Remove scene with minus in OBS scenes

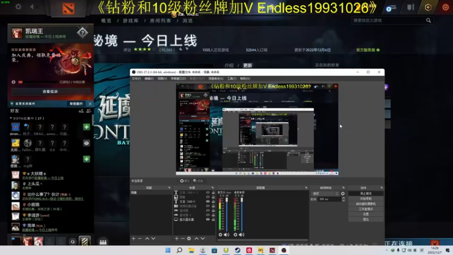pyautogui.click(x=139, y=239)
